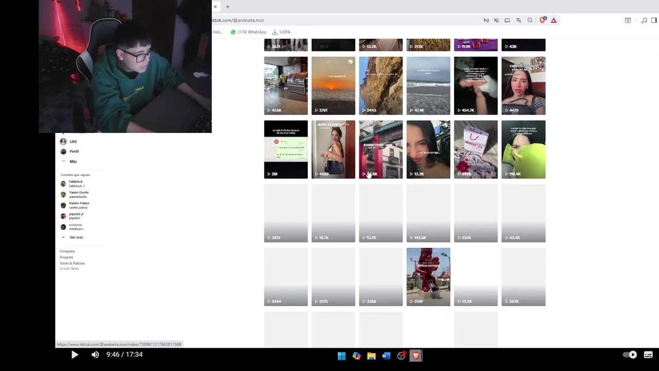The width and height of the screenshot is (659, 371).
Task: Click the cast screen icon in address bar
Action: coord(507,20)
